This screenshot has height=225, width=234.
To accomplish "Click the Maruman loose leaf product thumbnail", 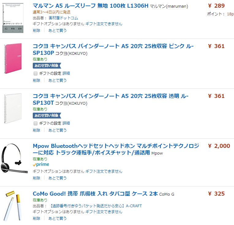I will click(x=13, y=18).
